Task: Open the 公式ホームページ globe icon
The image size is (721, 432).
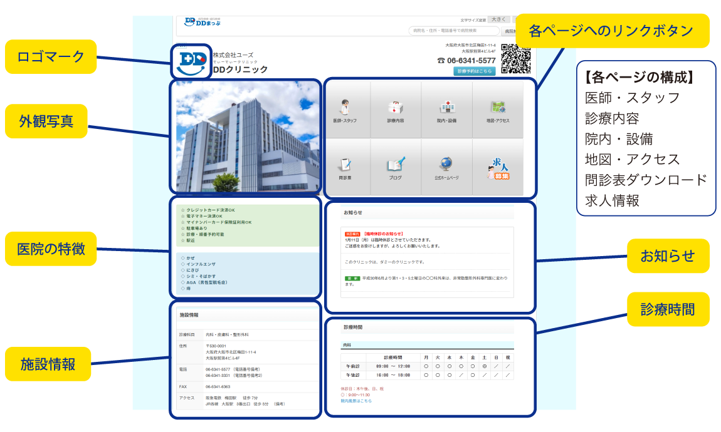Action: (x=446, y=165)
